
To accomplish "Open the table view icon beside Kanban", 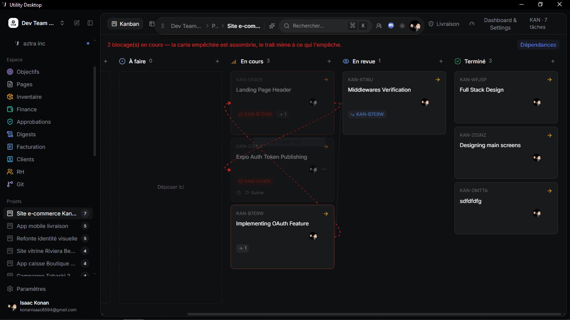I will pyautogui.click(x=152, y=24).
